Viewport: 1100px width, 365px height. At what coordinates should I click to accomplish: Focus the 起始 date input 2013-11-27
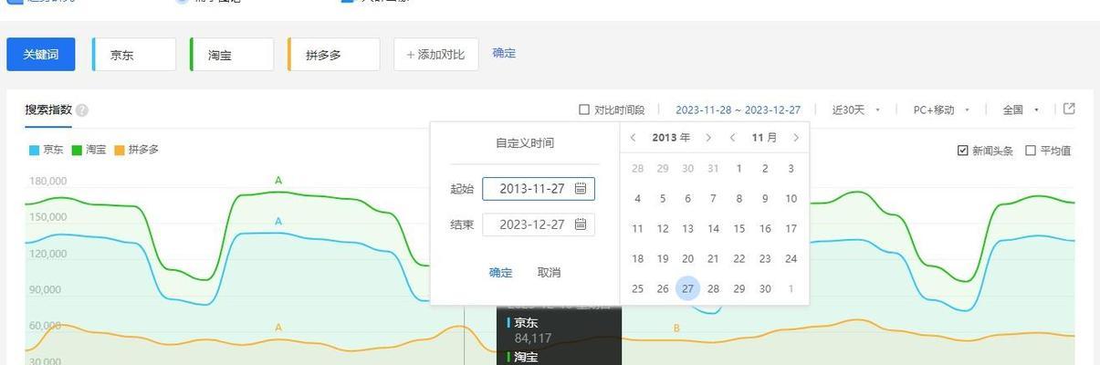(539, 189)
